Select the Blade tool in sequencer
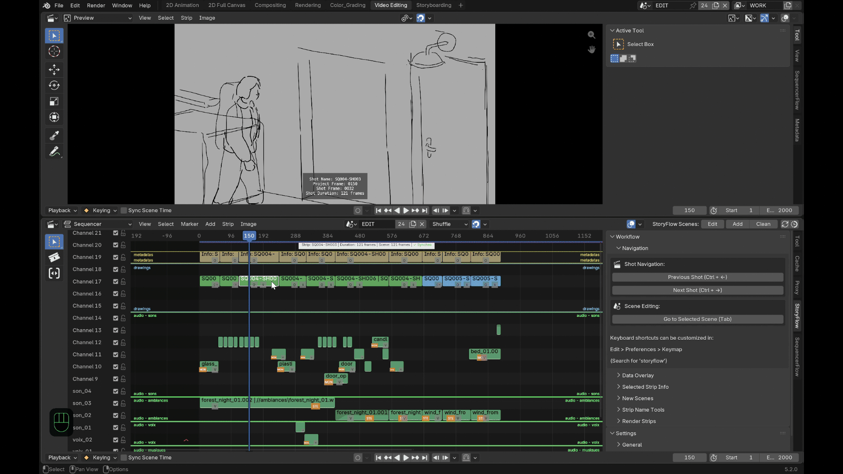Viewport: 843px width, 474px height. [54, 258]
